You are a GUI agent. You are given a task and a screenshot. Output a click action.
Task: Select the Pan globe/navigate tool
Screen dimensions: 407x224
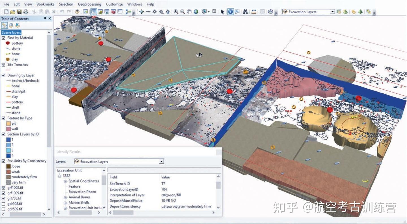(x=196, y=12)
